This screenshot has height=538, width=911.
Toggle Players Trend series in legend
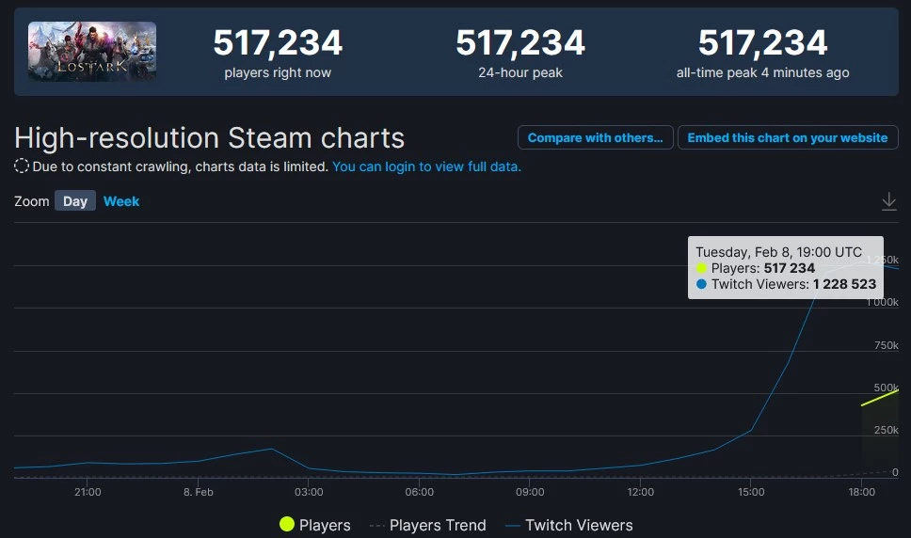pos(427,525)
